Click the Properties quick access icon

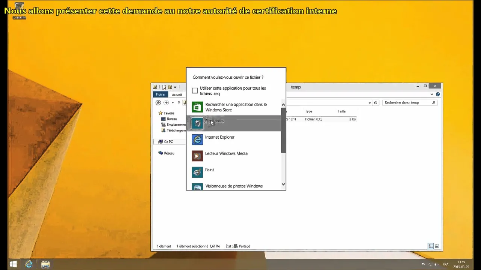[x=164, y=87]
